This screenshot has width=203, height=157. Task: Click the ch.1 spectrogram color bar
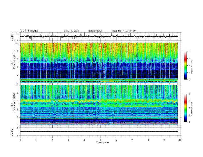point(185,66)
